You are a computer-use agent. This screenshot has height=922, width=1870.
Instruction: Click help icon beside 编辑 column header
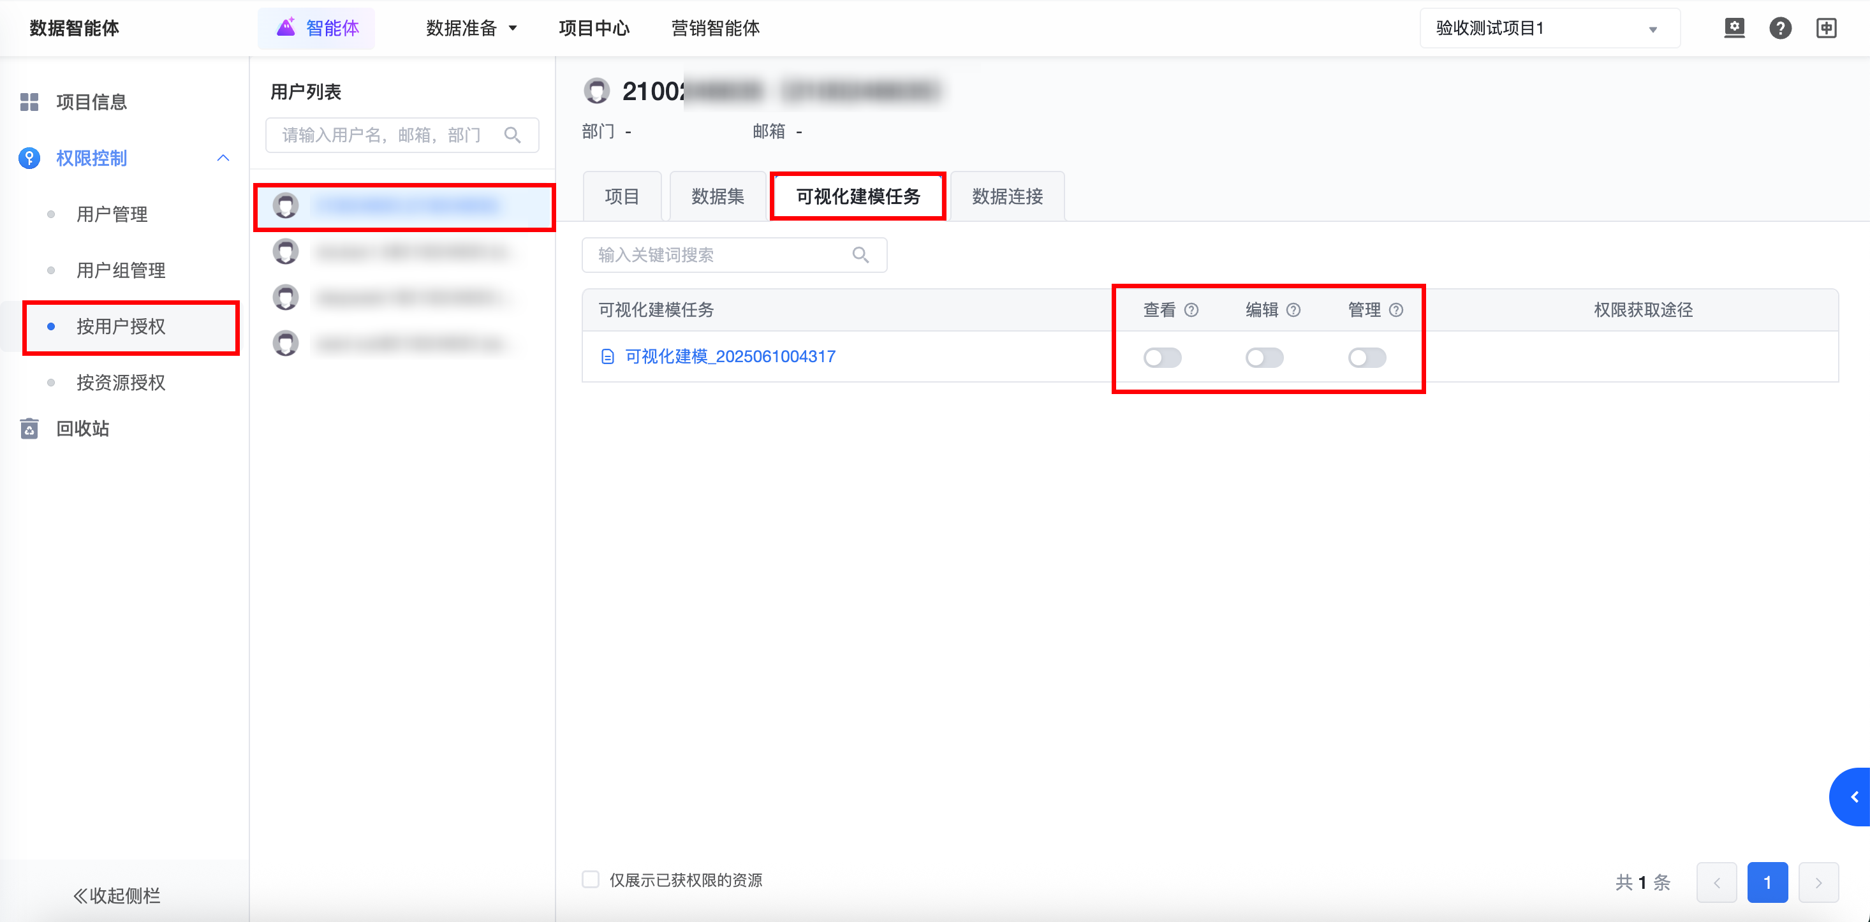(x=1293, y=310)
